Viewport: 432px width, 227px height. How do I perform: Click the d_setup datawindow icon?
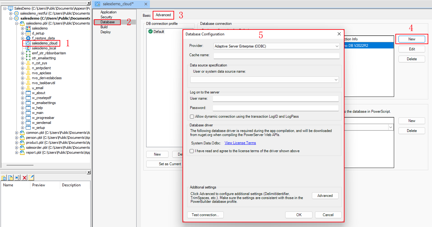click(x=28, y=33)
